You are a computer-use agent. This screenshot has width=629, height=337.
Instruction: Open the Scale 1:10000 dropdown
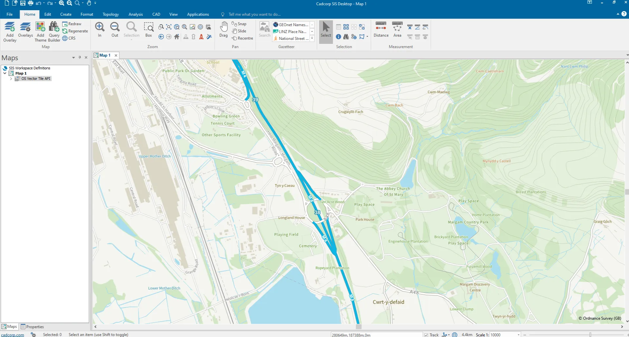point(519,335)
